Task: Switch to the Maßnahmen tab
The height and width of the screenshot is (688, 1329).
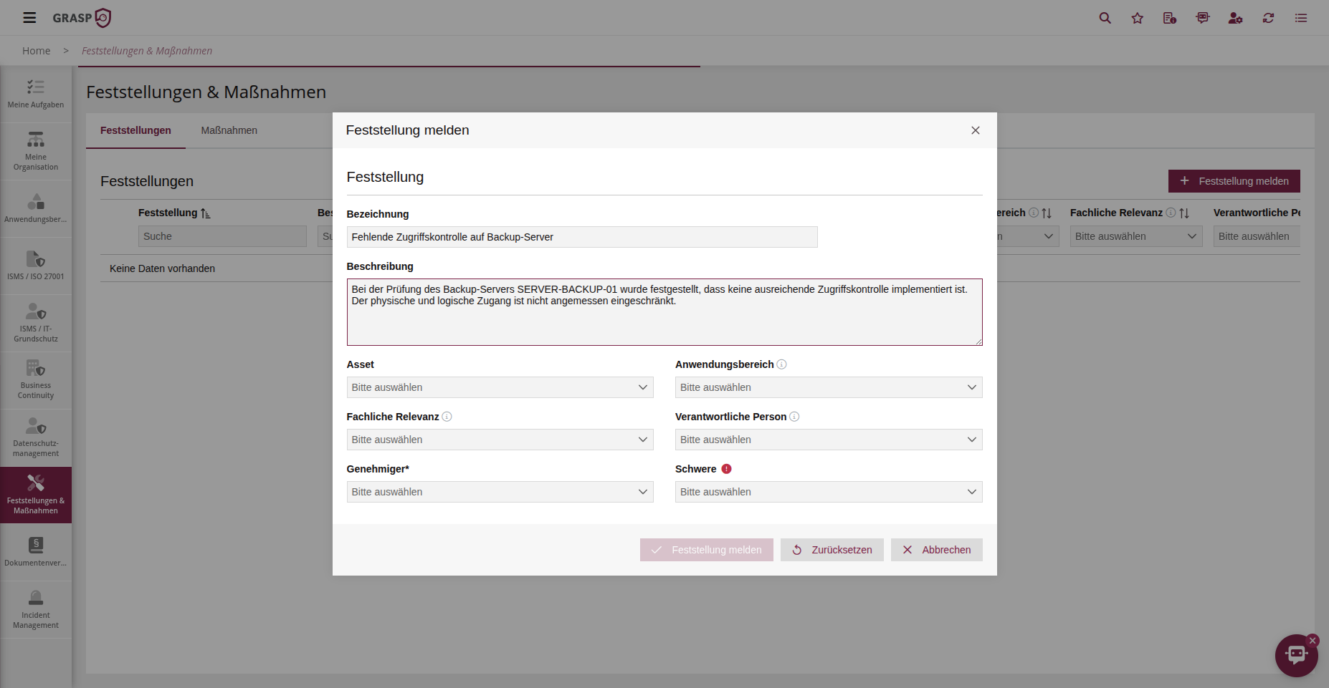Action: tap(229, 130)
